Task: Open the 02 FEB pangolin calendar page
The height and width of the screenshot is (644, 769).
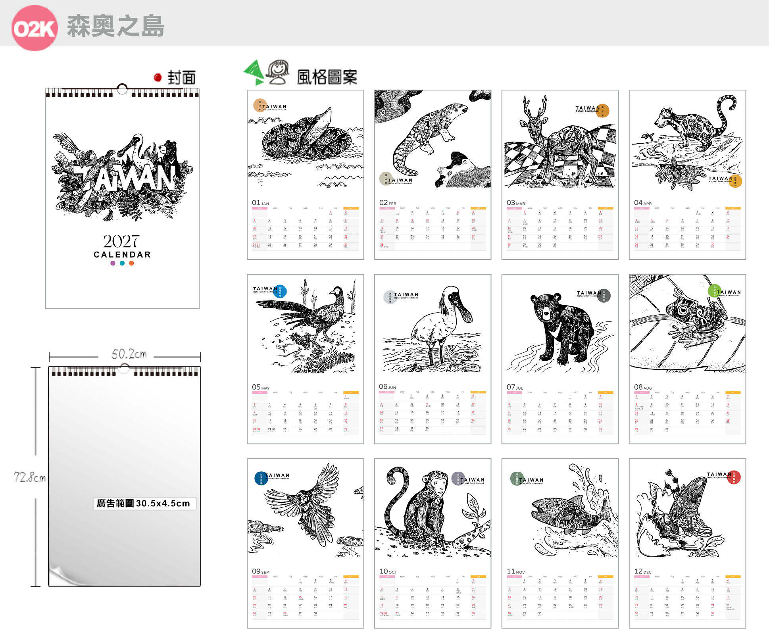Action: (433, 175)
